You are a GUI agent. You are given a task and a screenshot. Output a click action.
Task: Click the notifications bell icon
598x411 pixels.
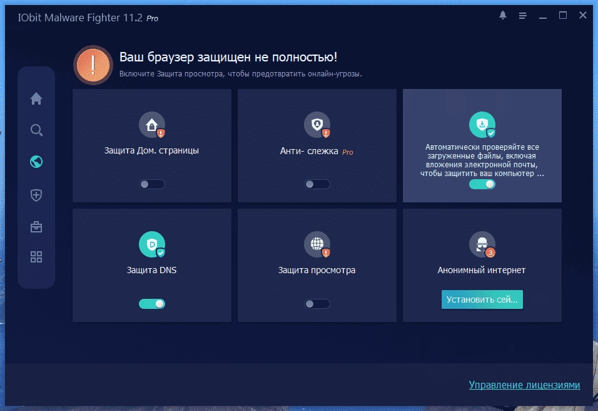pyautogui.click(x=503, y=15)
